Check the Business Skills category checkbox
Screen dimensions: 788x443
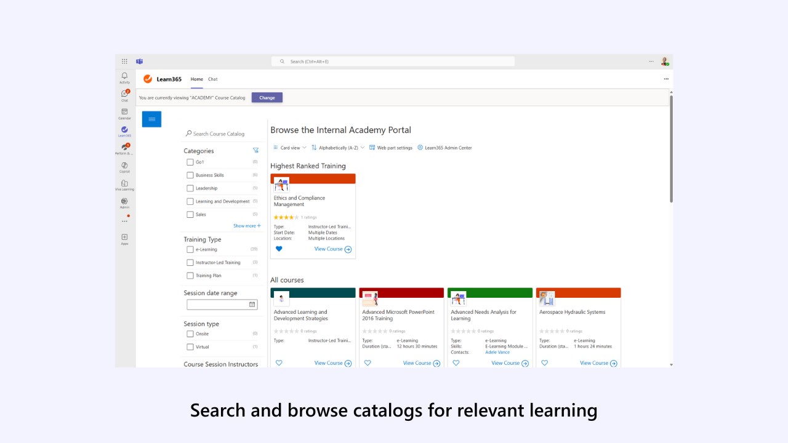(x=190, y=175)
